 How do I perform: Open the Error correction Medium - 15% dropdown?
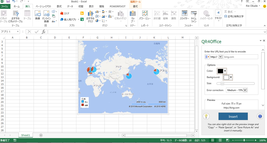click(245, 90)
